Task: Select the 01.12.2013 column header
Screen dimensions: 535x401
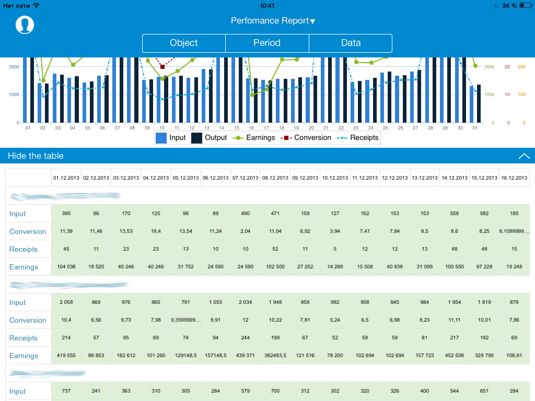Action: [x=66, y=178]
